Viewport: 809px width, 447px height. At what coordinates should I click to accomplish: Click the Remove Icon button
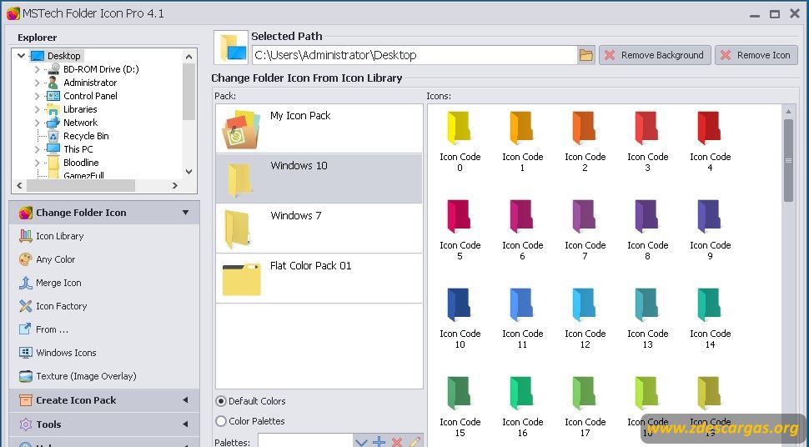point(756,55)
